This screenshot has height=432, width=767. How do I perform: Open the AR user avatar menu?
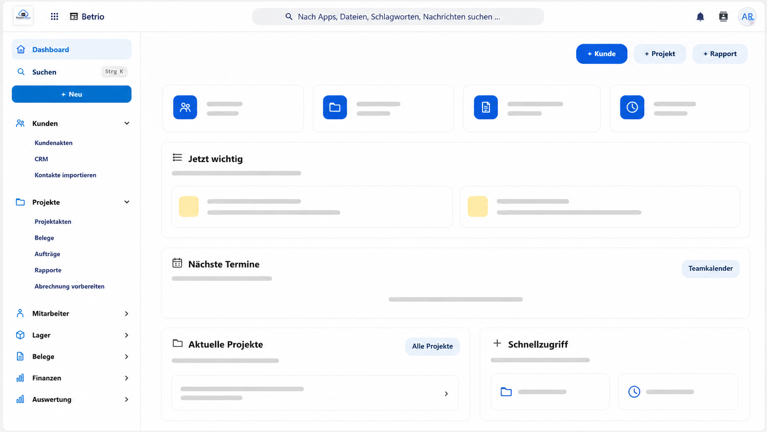click(747, 17)
